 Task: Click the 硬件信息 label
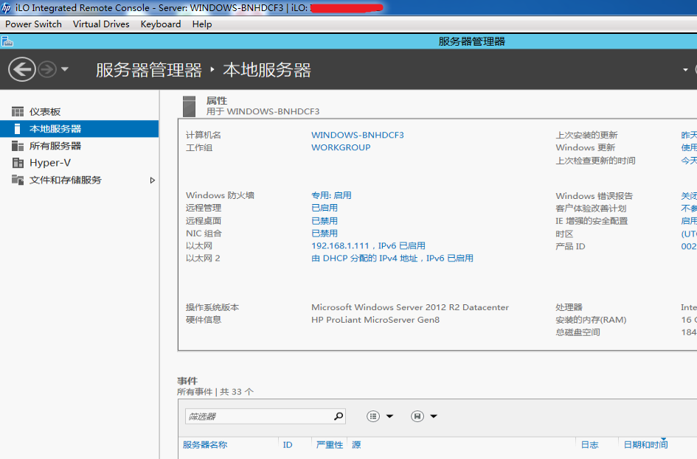(203, 320)
